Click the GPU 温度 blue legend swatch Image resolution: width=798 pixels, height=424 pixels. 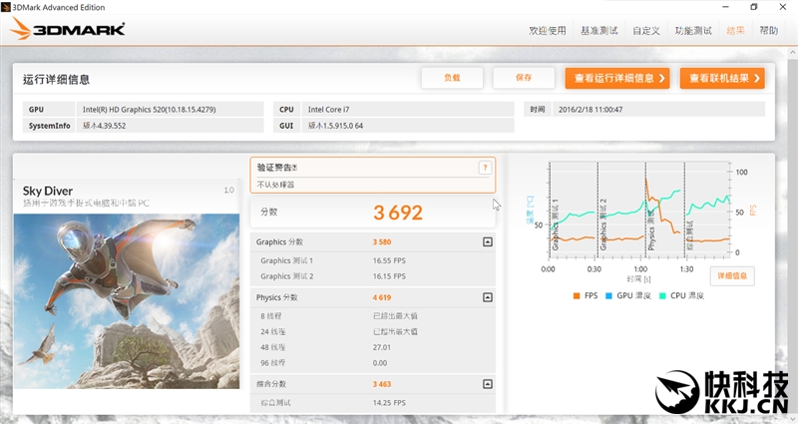coord(608,295)
